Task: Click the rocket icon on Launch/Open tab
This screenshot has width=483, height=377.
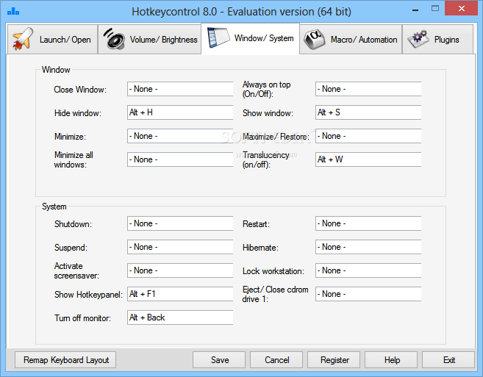Action: (x=23, y=39)
